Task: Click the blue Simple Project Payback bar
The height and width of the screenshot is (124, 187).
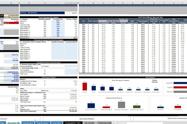Action: click(x=91, y=106)
